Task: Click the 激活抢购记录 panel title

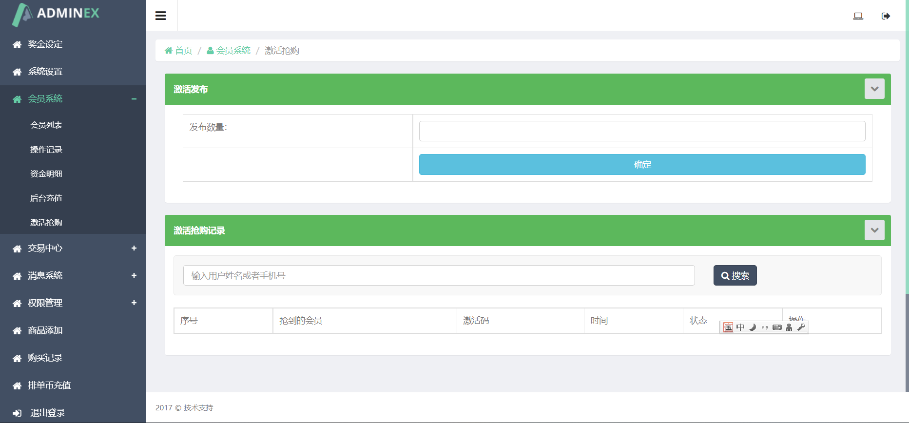Action: tap(199, 231)
